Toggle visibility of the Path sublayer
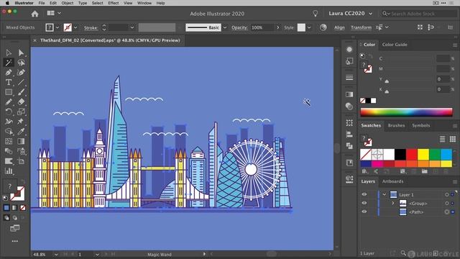 (x=364, y=212)
